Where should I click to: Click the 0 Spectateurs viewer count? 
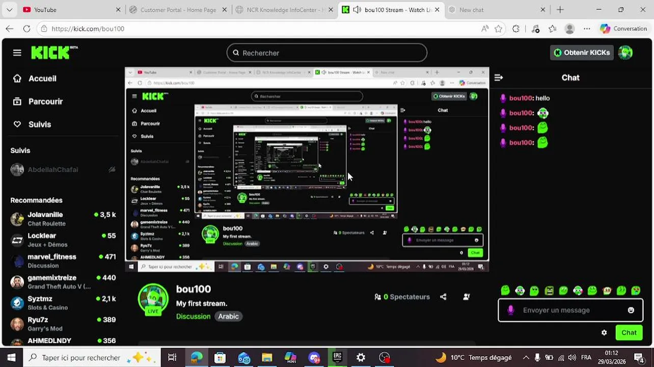pos(402,297)
